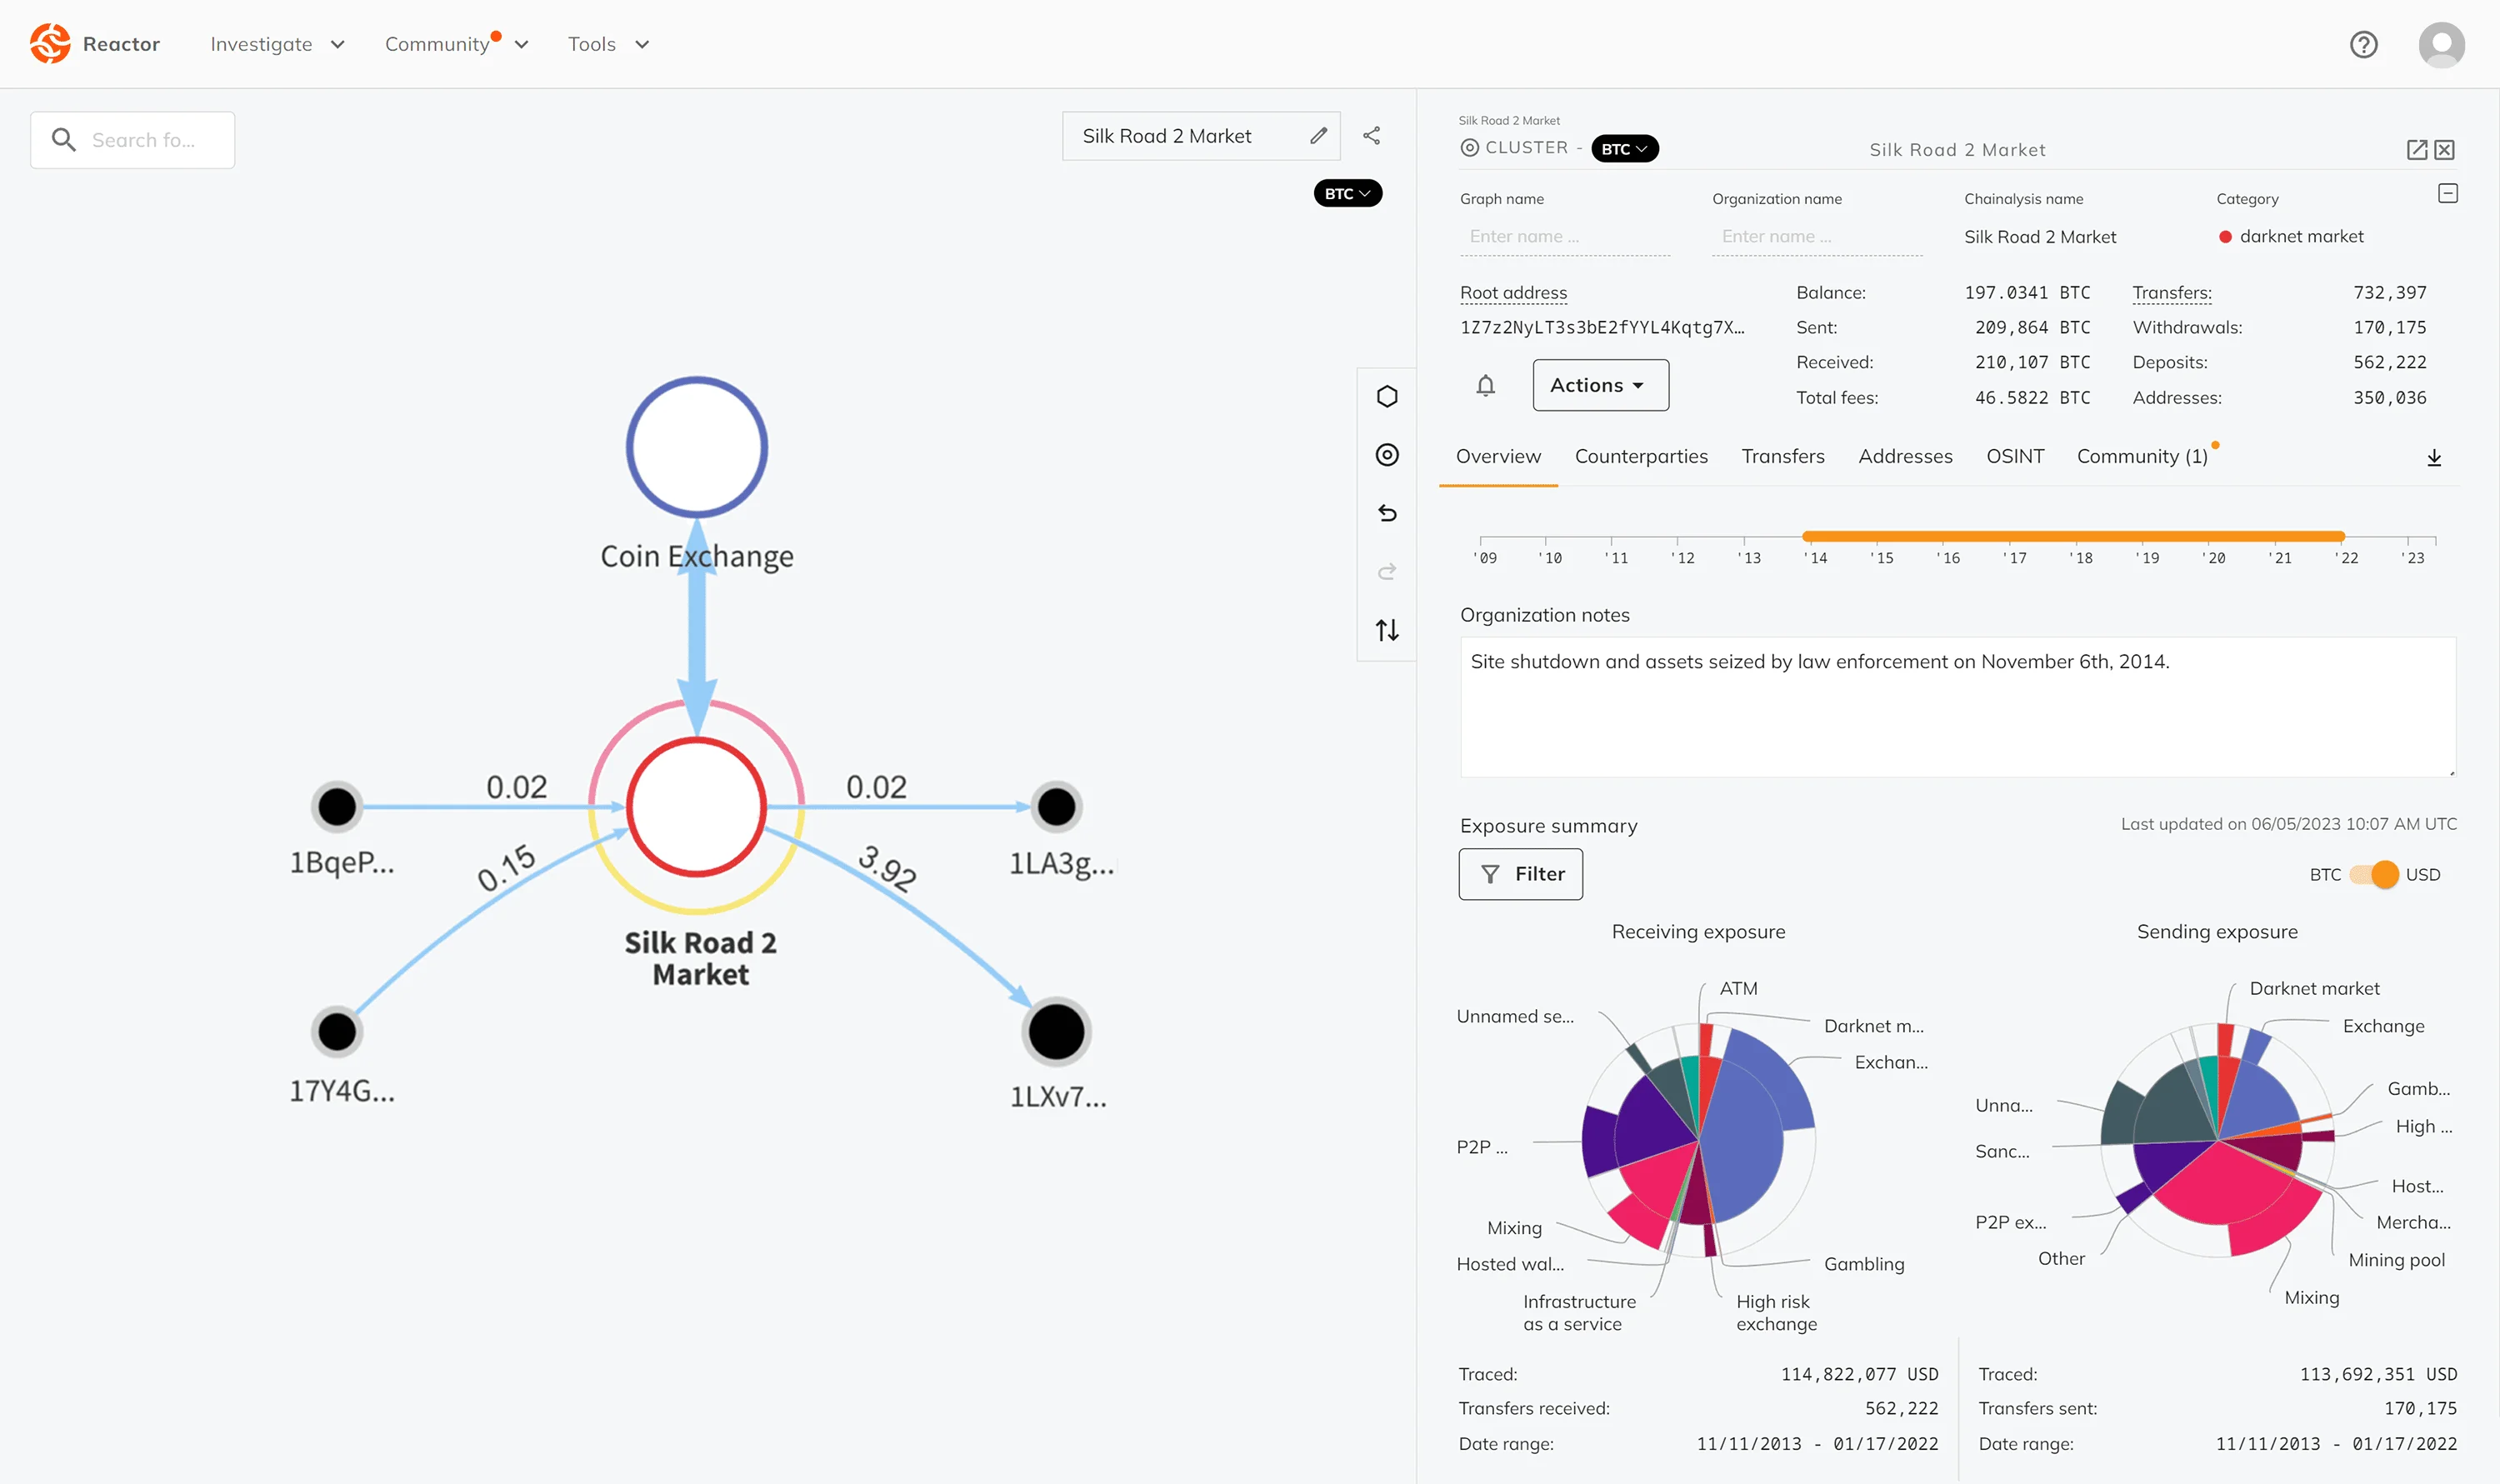Click the target/focus node icon
2500x1484 pixels.
[1391, 452]
